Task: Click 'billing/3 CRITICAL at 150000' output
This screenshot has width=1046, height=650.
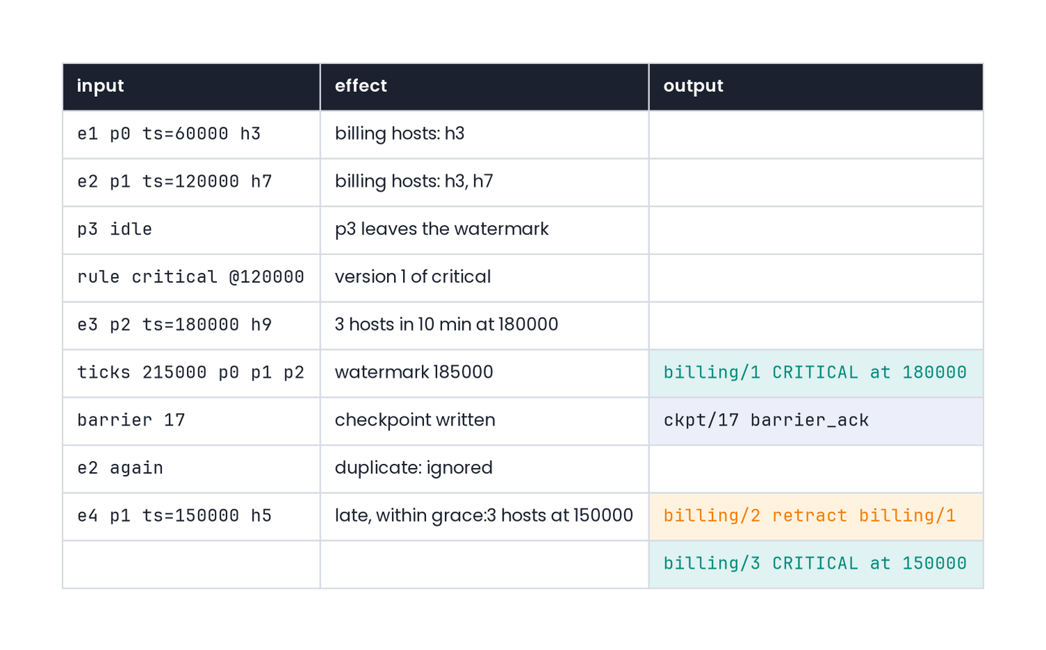Action: 816,564
